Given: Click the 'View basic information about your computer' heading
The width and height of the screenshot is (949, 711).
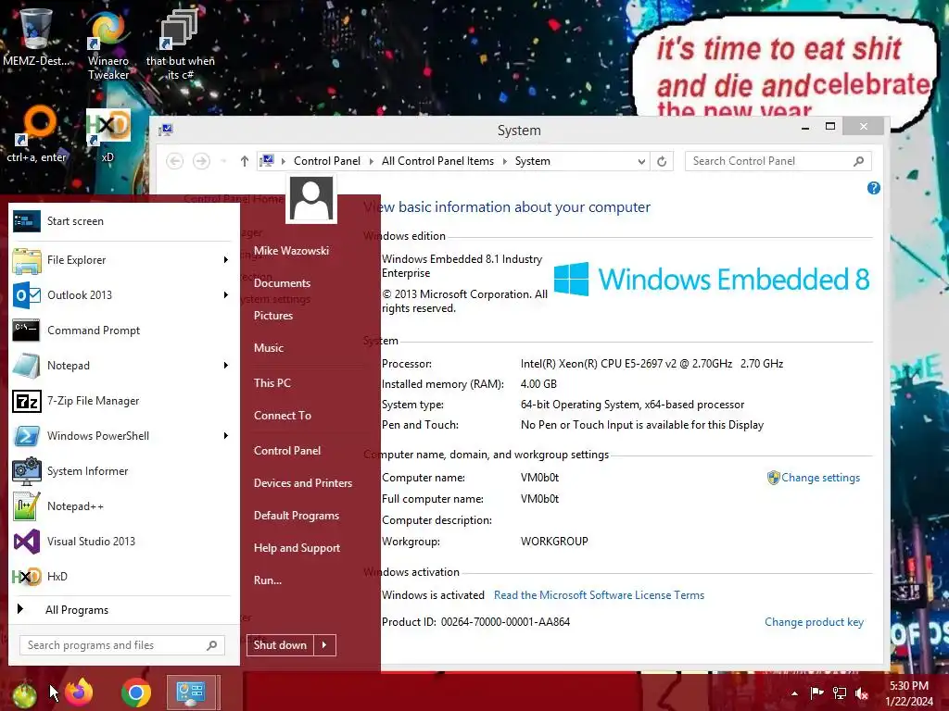Looking at the screenshot, I should tap(507, 207).
